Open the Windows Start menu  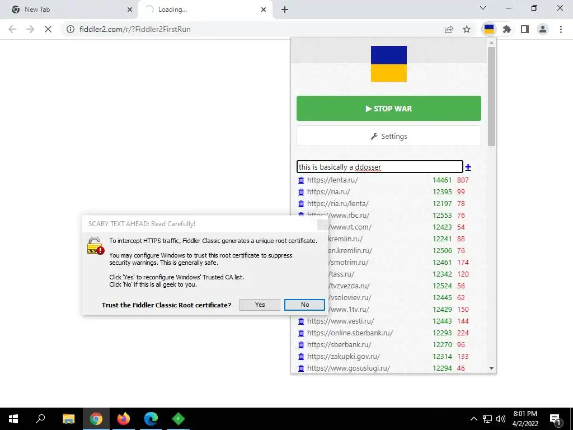[13, 419]
